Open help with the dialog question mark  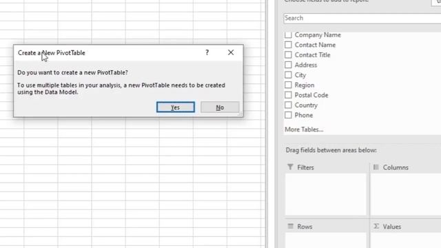(x=207, y=52)
